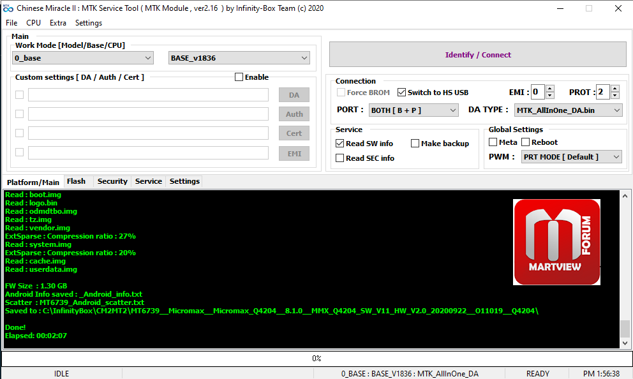
Task: Open the BASE_v1836 dropdown
Action: (239, 57)
